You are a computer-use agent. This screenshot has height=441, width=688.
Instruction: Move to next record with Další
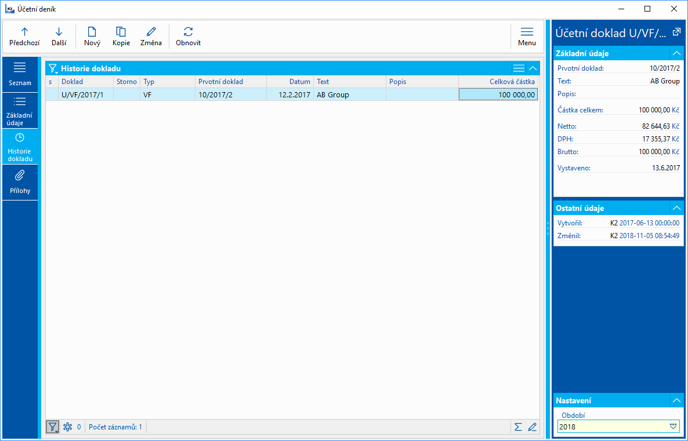[59, 37]
